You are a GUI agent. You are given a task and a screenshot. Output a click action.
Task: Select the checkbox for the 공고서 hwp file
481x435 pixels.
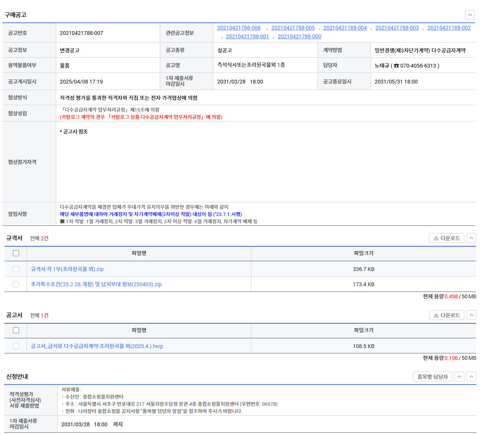point(16,346)
